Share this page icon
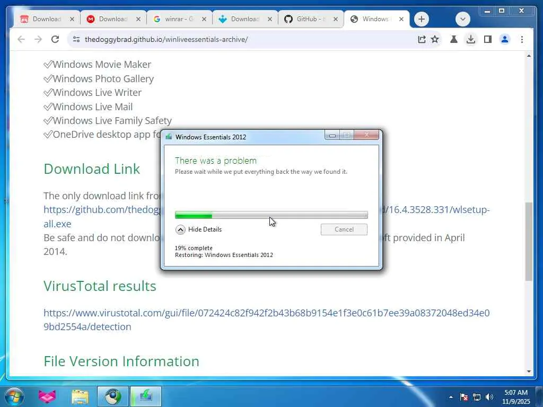543x407 pixels. pos(422,39)
